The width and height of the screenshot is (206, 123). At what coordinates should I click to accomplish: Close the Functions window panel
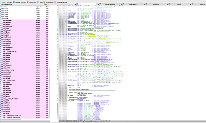48,5
